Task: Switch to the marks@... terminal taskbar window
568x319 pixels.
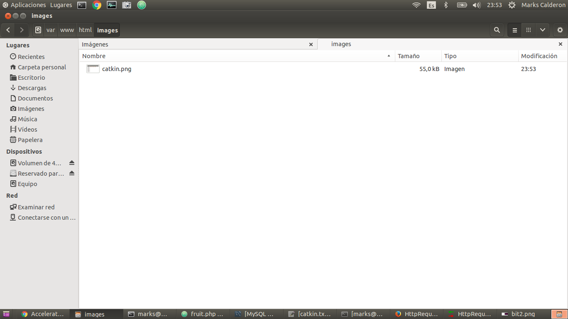Action: pos(149,314)
